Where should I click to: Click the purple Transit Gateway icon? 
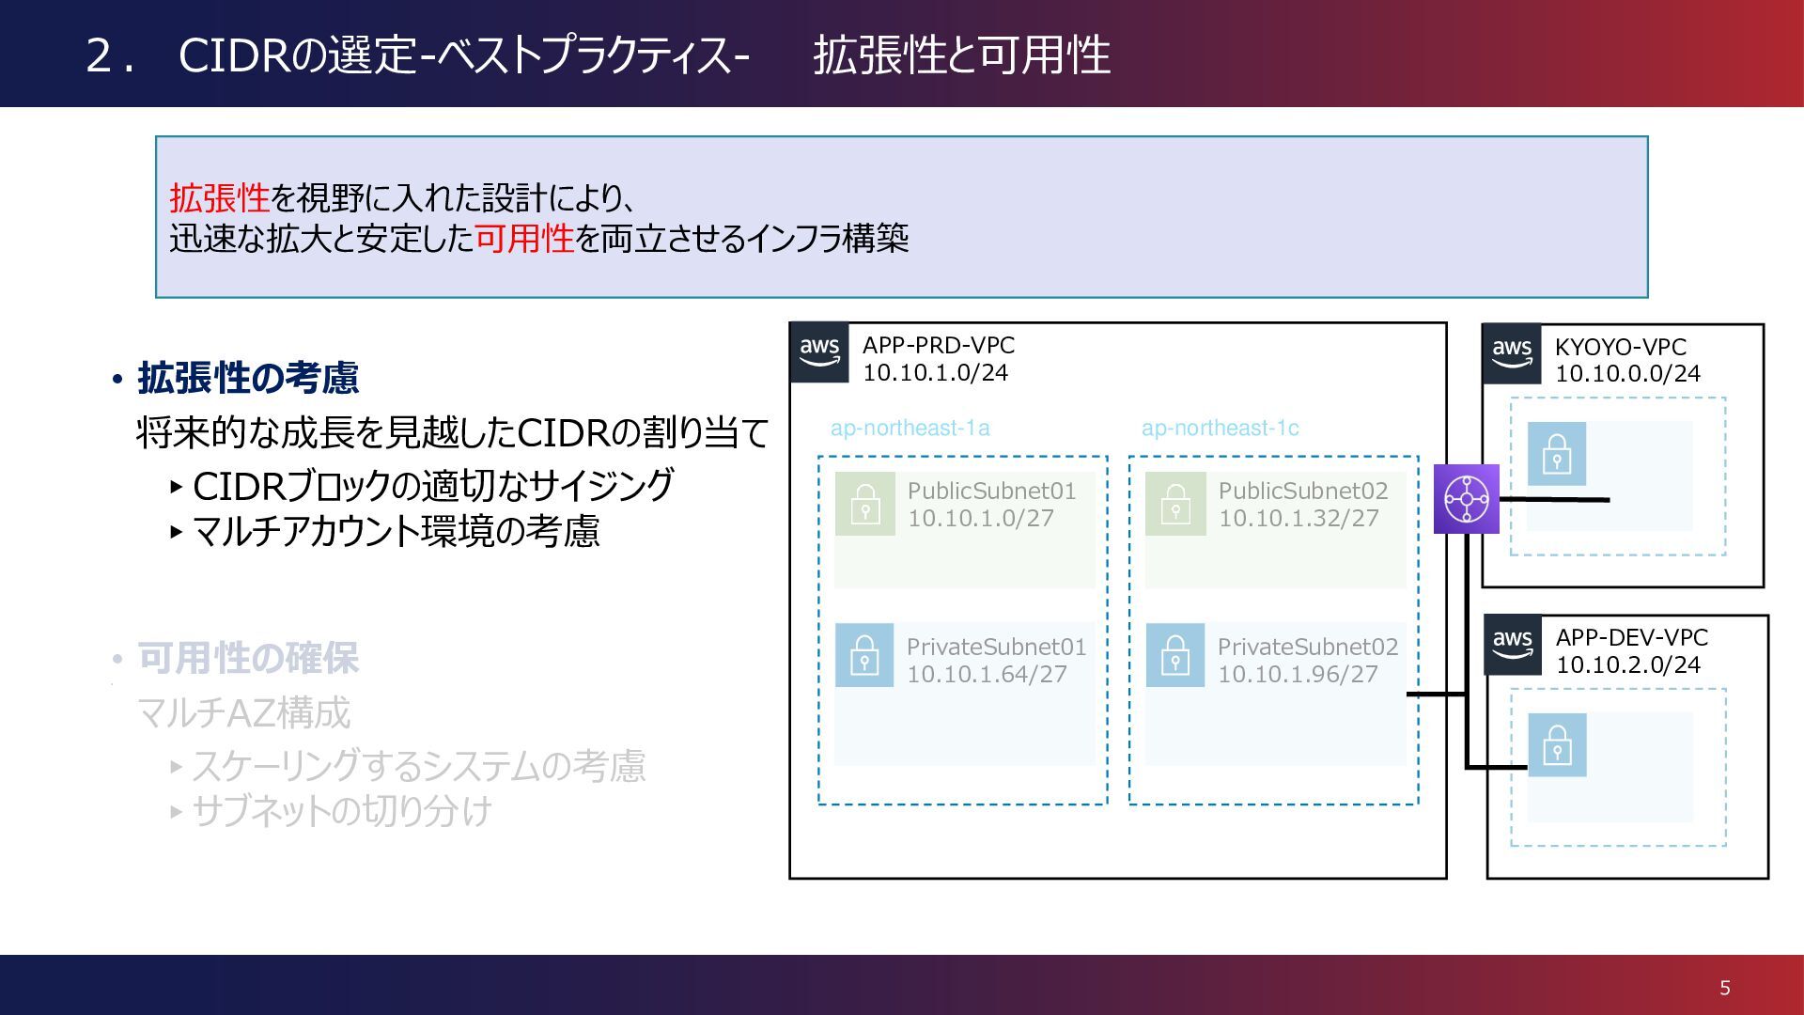pos(1466,499)
